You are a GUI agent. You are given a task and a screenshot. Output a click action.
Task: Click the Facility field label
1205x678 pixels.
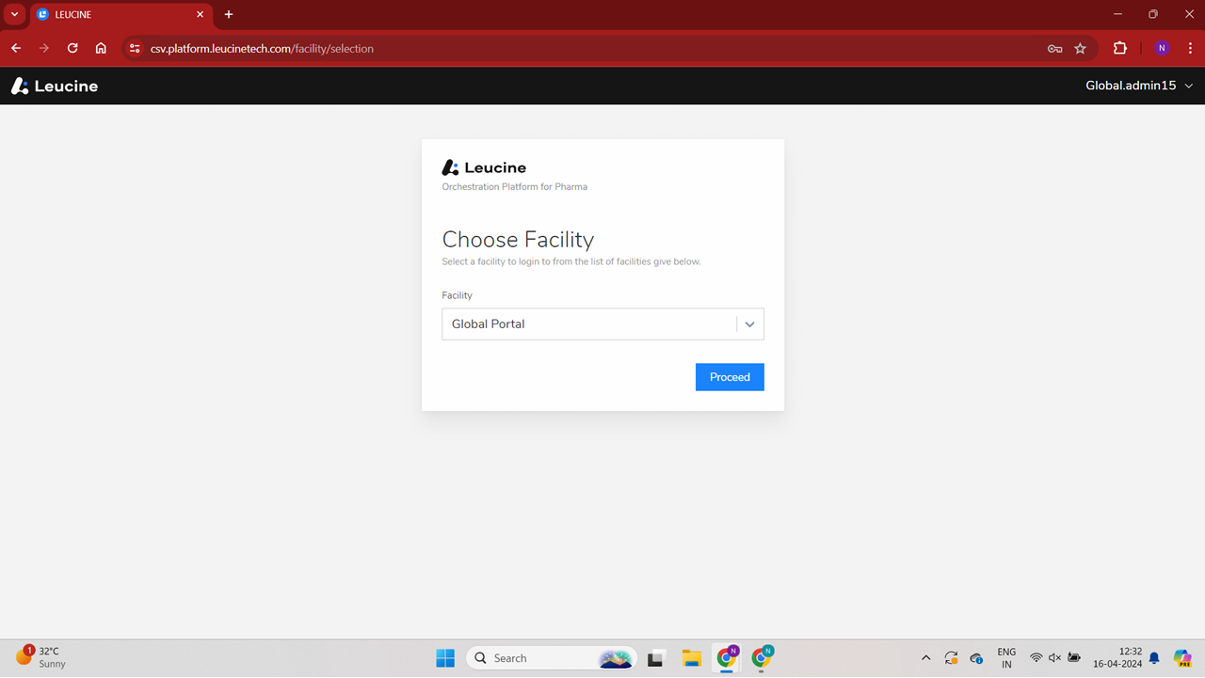click(457, 295)
